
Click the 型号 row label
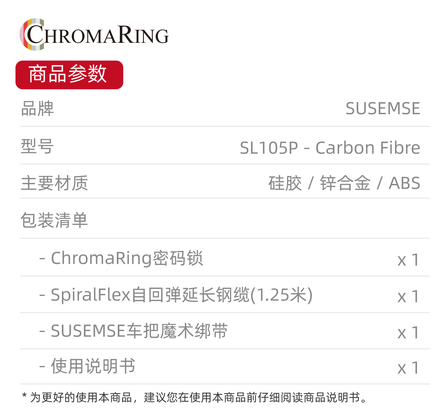(x=37, y=146)
